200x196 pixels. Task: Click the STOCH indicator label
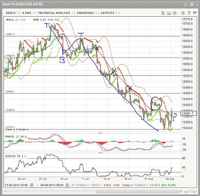click(10, 156)
